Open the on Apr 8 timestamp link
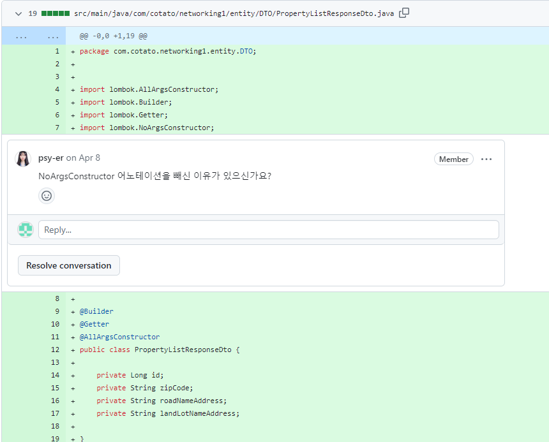This screenshot has width=549, height=442. [x=84, y=158]
